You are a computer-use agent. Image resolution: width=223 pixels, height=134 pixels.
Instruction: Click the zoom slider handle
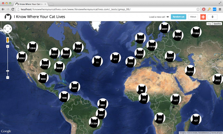(x=7, y=71)
